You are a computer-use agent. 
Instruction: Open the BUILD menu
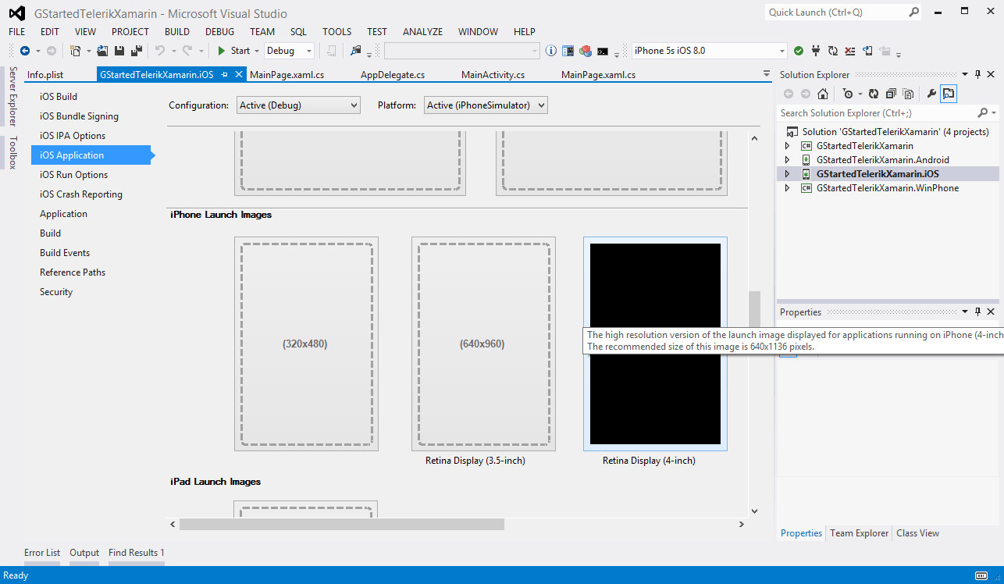(176, 32)
